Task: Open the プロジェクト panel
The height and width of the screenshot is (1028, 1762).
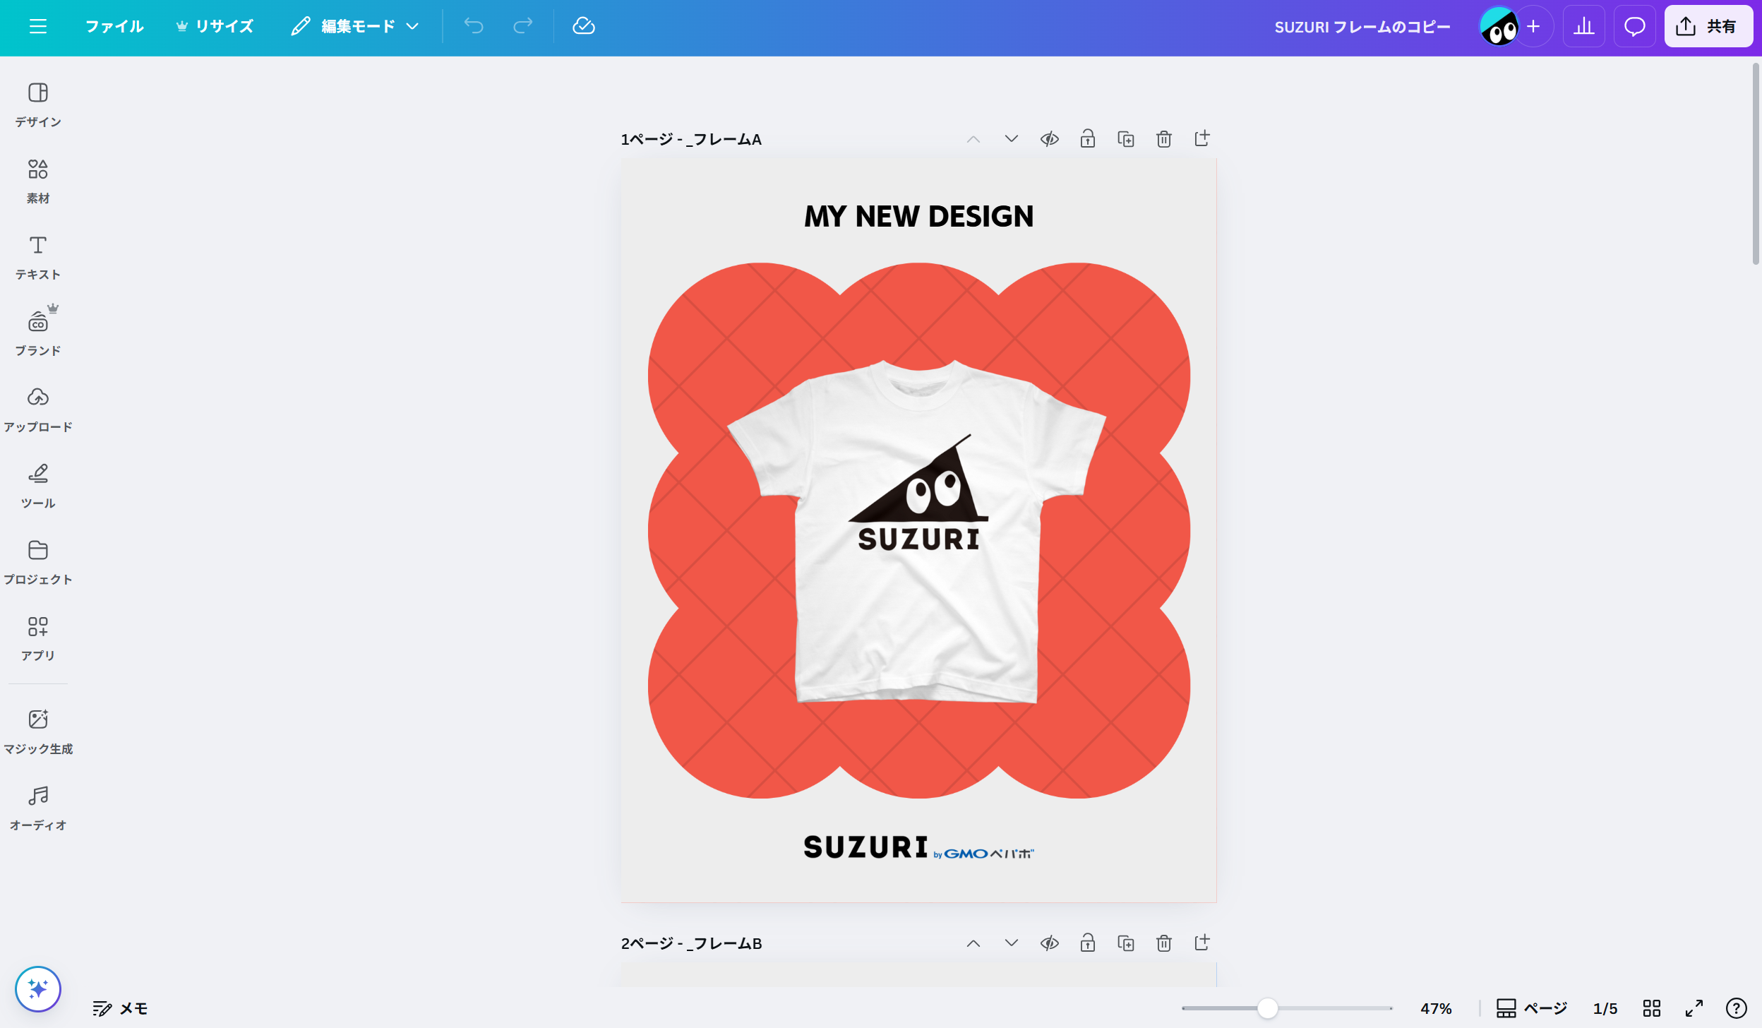Action: click(x=38, y=562)
